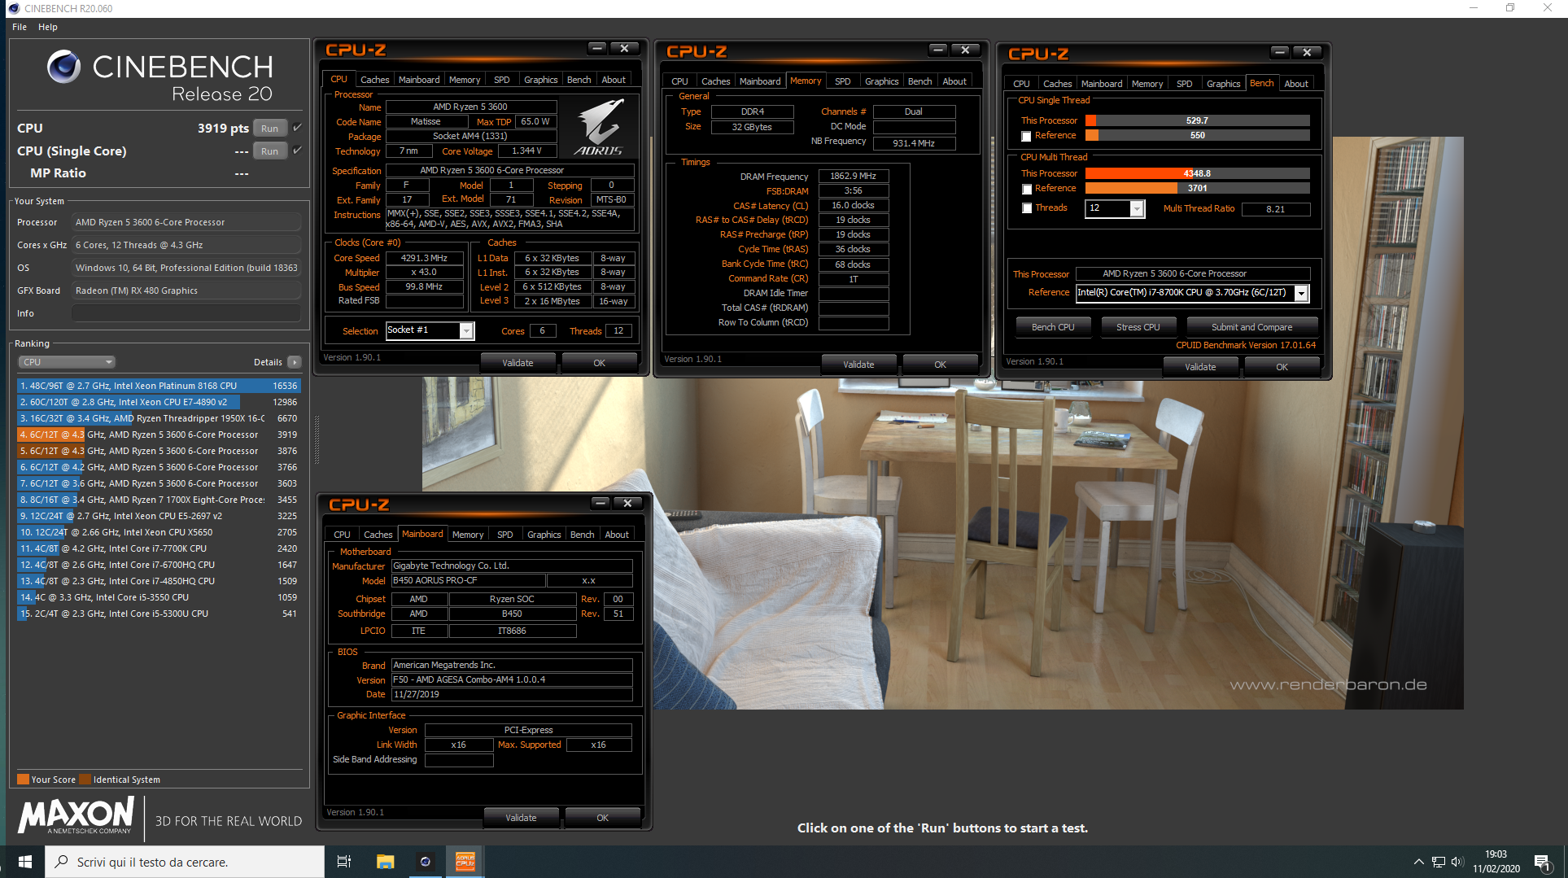Click Validate in CPU tab window
Screen dimensions: 1568x878
518,363
